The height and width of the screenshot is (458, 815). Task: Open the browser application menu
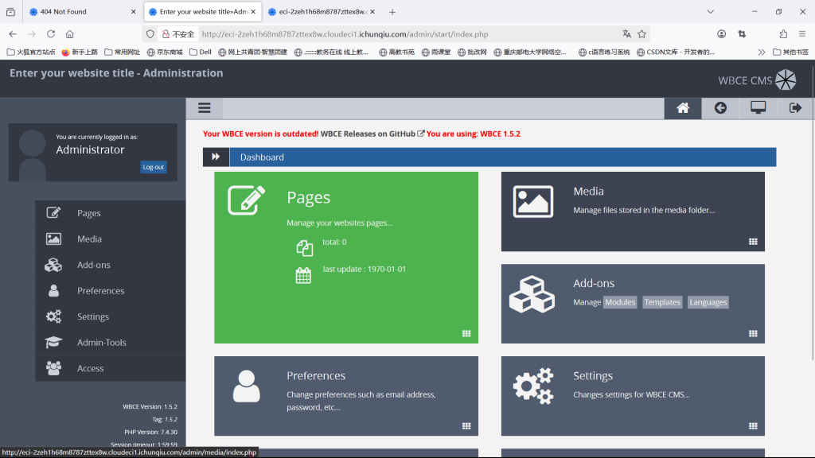[802, 34]
